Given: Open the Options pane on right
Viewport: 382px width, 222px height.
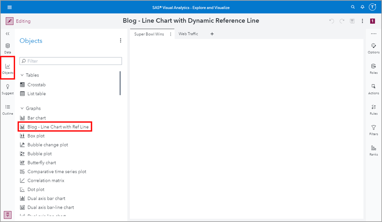Looking at the screenshot, I should click(x=374, y=48).
